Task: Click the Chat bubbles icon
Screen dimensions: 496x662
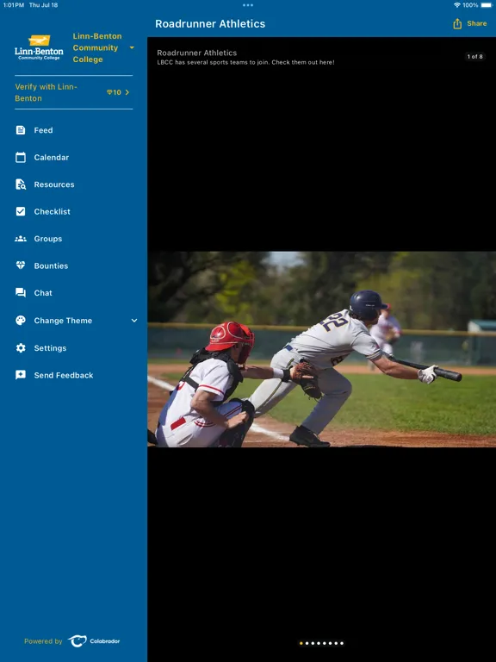Action: 21,292
